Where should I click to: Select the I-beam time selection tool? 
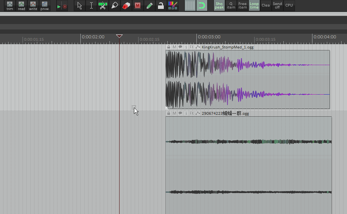pos(91,5)
